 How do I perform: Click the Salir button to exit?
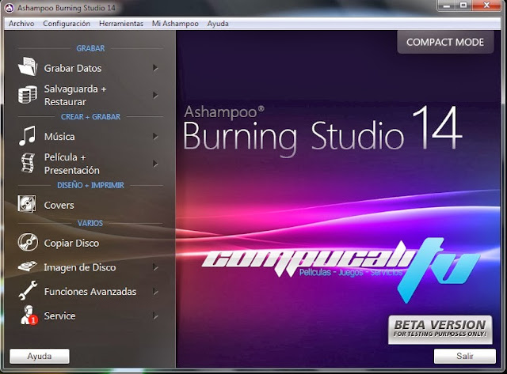pos(465,356)
